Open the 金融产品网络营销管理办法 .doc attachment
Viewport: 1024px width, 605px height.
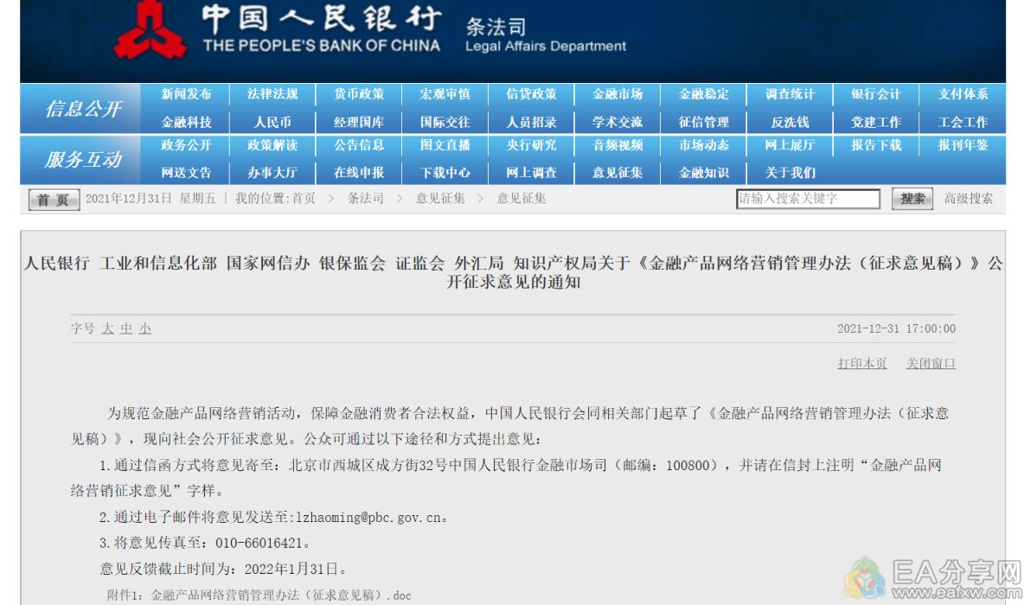(281, 595)
